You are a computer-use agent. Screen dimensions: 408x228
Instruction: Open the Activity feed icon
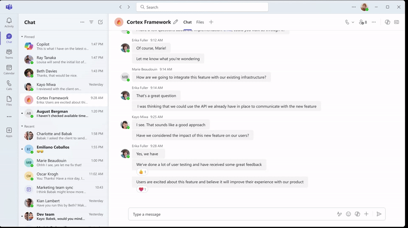tap(9, 22)
